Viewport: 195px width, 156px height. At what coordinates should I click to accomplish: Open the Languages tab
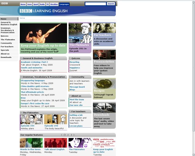coord(64,4)
